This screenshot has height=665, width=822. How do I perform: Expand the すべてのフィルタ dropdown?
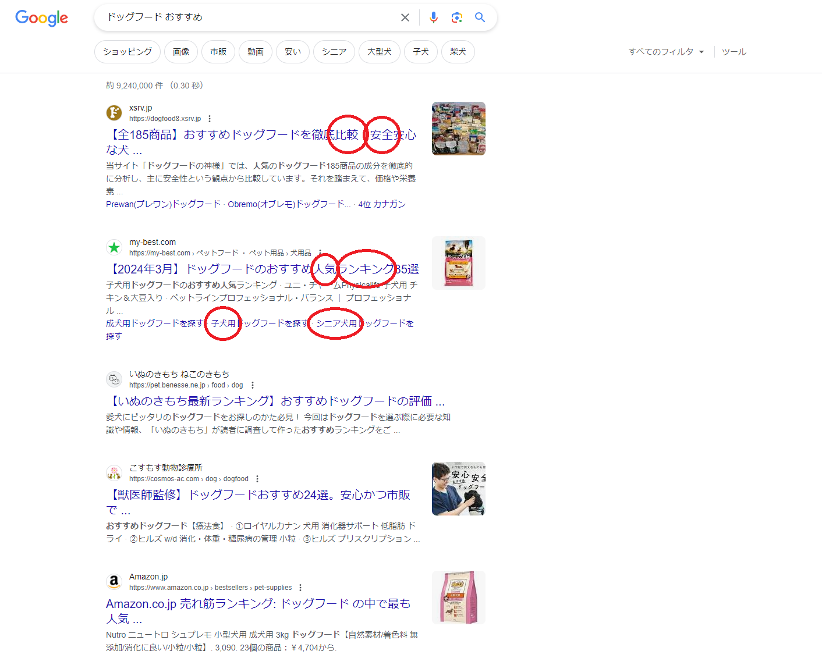666,52
